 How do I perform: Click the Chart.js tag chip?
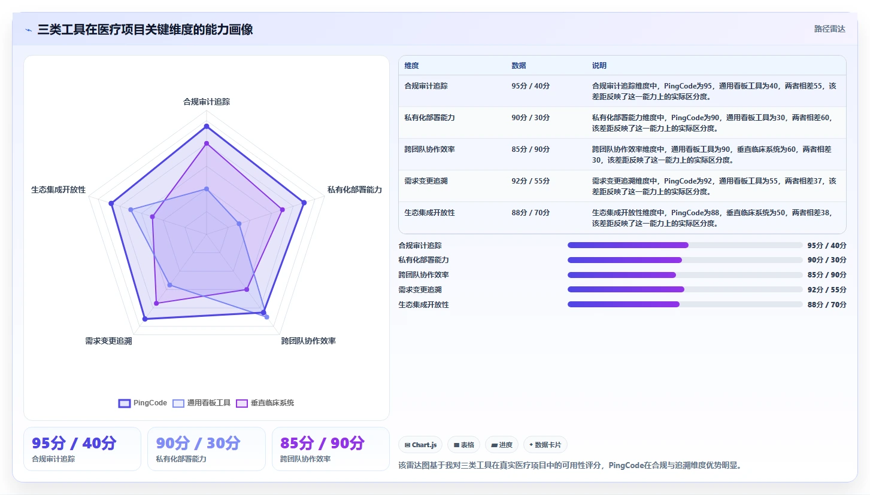pyautogui.click(x=420, y=445)
